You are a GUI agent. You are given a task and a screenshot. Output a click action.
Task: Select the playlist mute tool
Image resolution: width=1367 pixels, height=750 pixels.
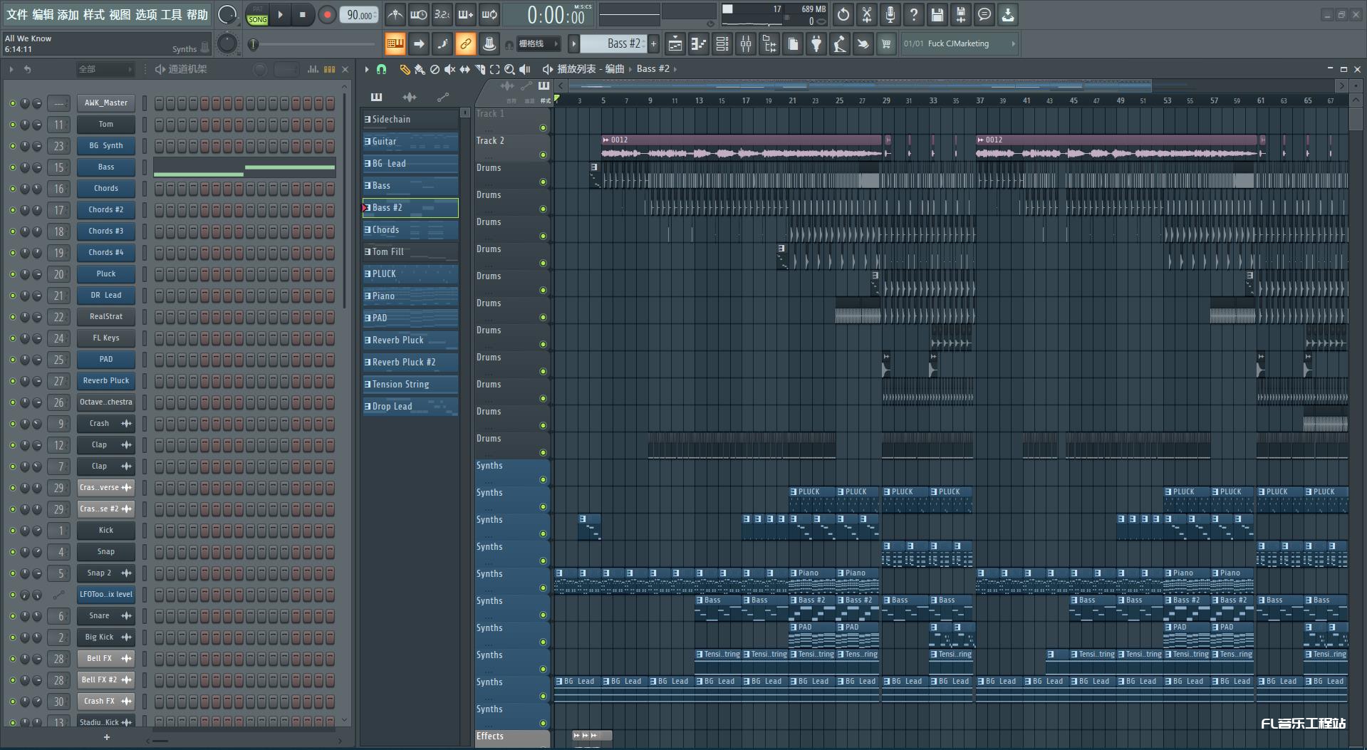click(449, 69)
